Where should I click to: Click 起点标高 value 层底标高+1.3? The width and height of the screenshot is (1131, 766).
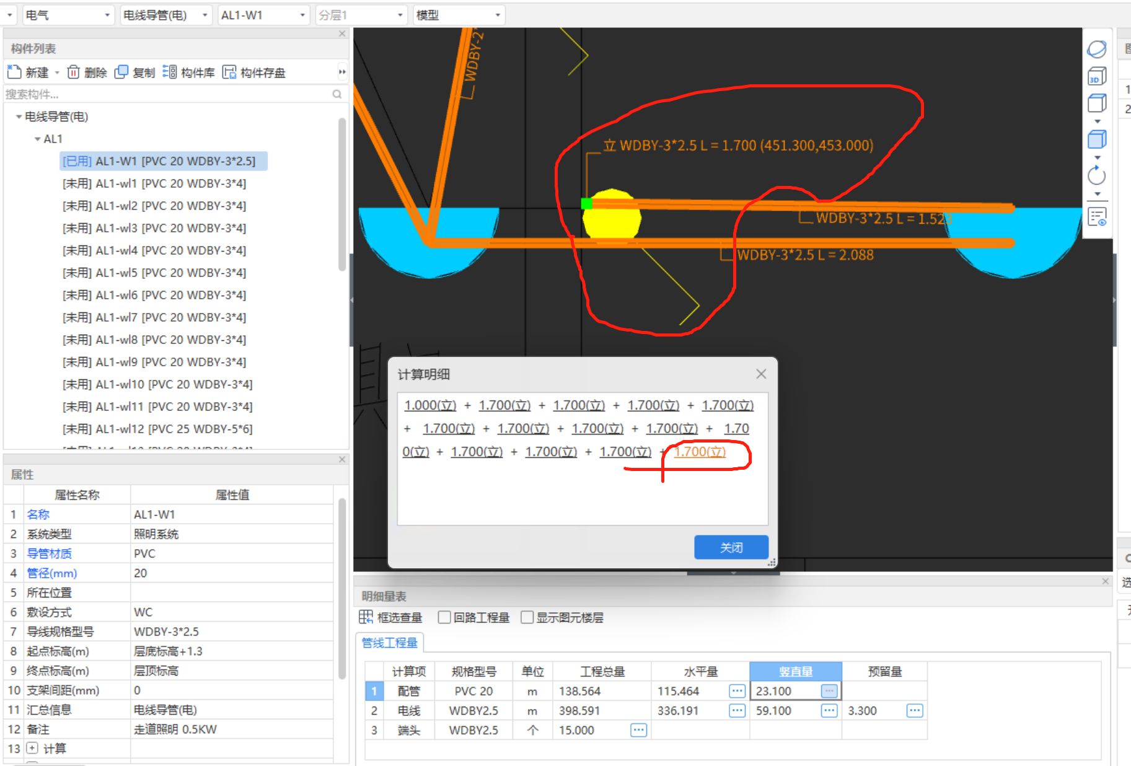[x=232, y=651]
